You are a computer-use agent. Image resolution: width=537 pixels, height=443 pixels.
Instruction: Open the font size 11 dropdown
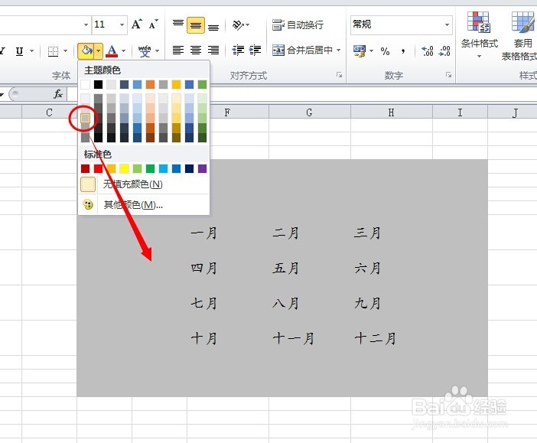pos(122,24)
